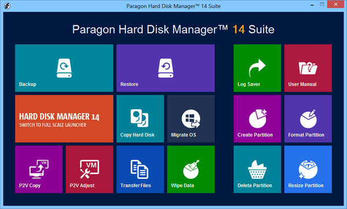Open the Backup tile
The width and height of the screenshot is (347, 209).
(x=64, y=68)
